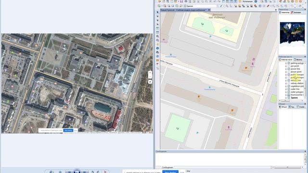
Task: Click the blue button at screen bottom
Action: (x=170, y=172)
